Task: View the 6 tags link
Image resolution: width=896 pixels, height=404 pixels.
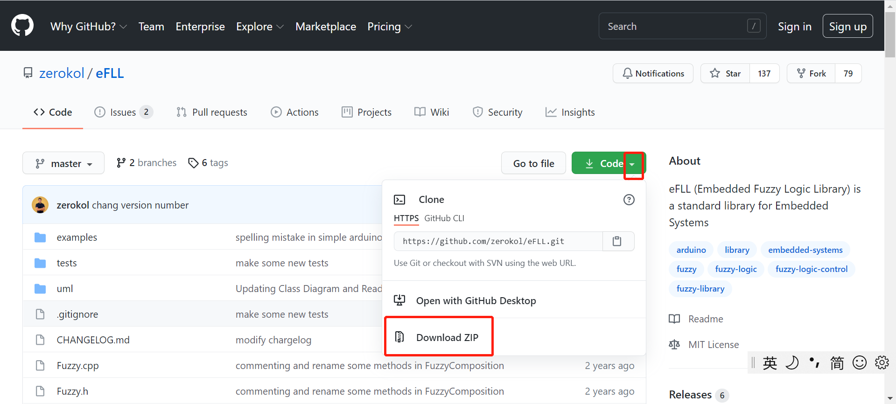Action: click(x=208, y=163)
